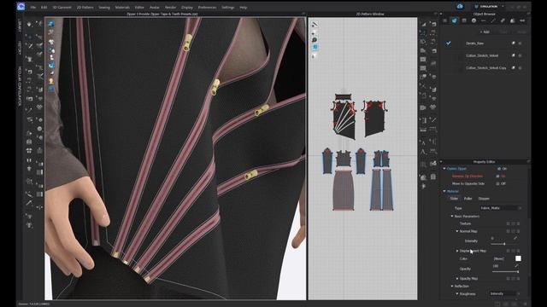The width and height of the screenshot is (547, 307).
Task: Expand the Displacement Map group
Action: (457, 251)
